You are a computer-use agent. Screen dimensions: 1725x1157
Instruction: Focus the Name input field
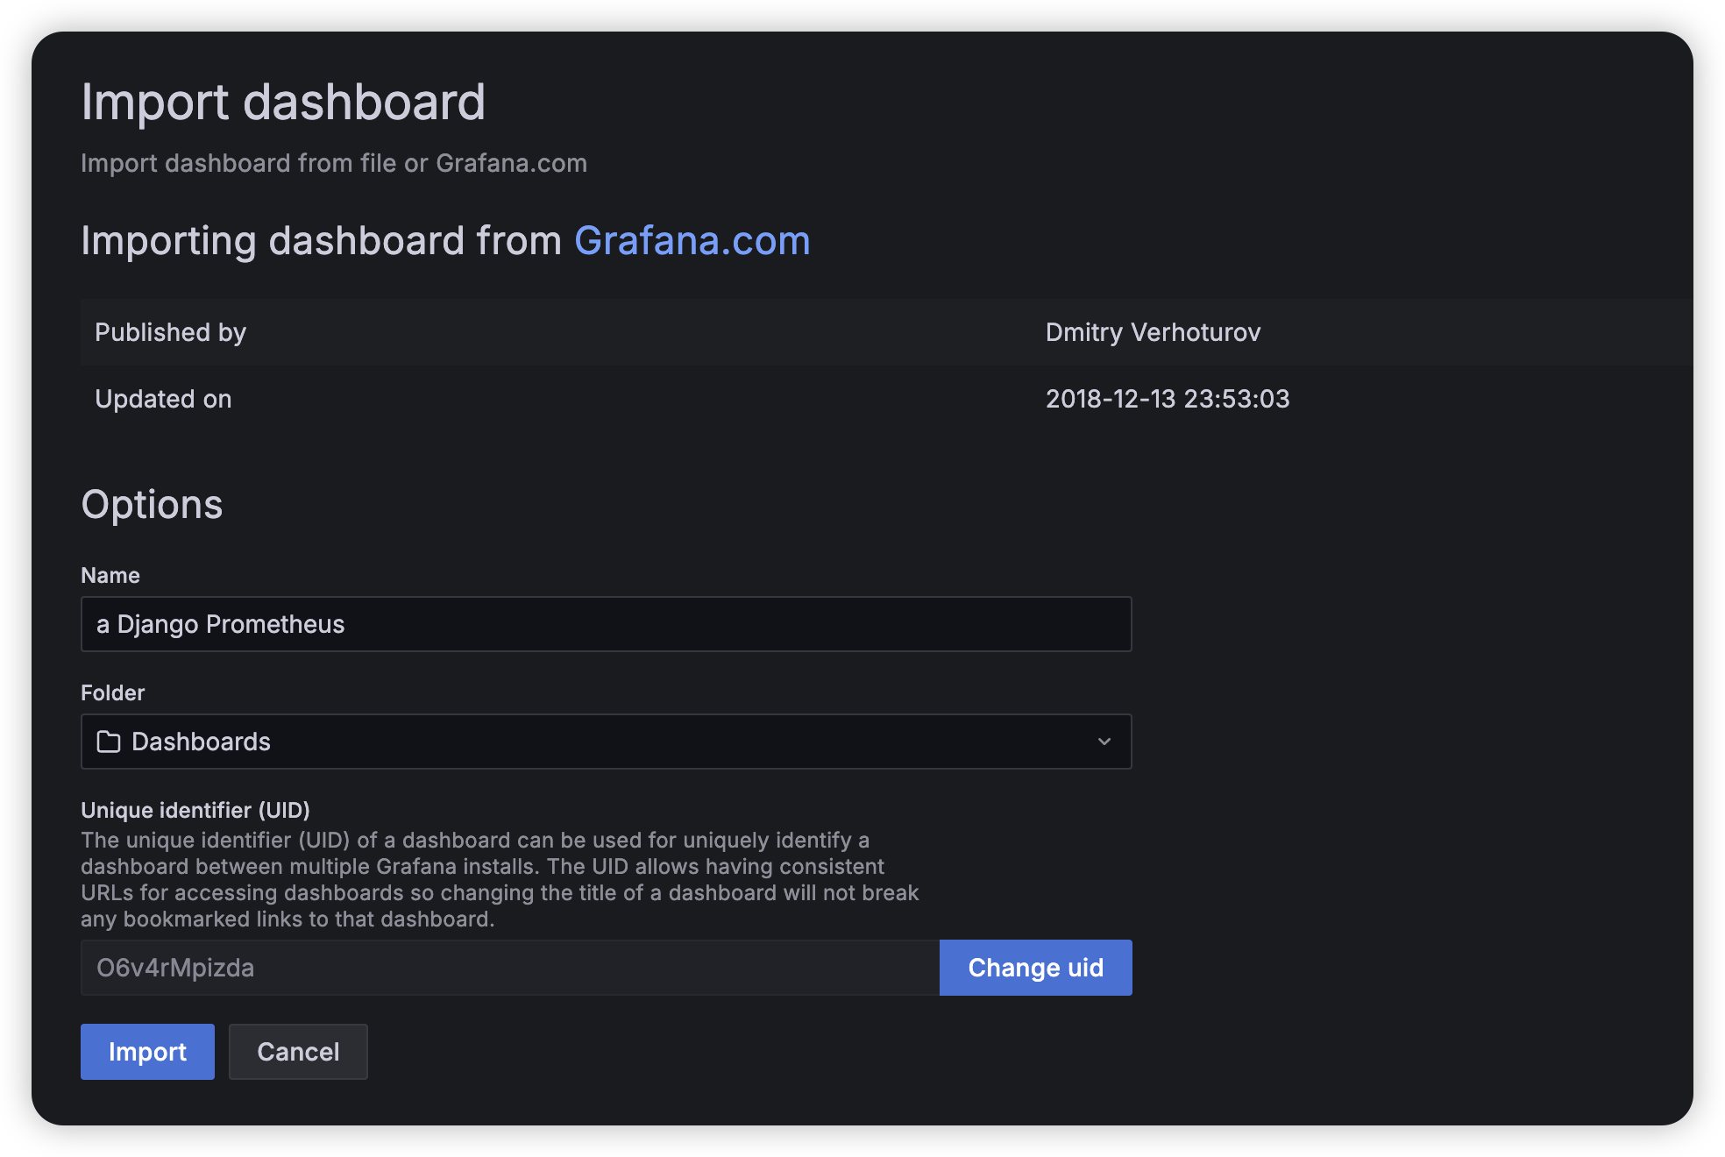click(x=607, y=624)
